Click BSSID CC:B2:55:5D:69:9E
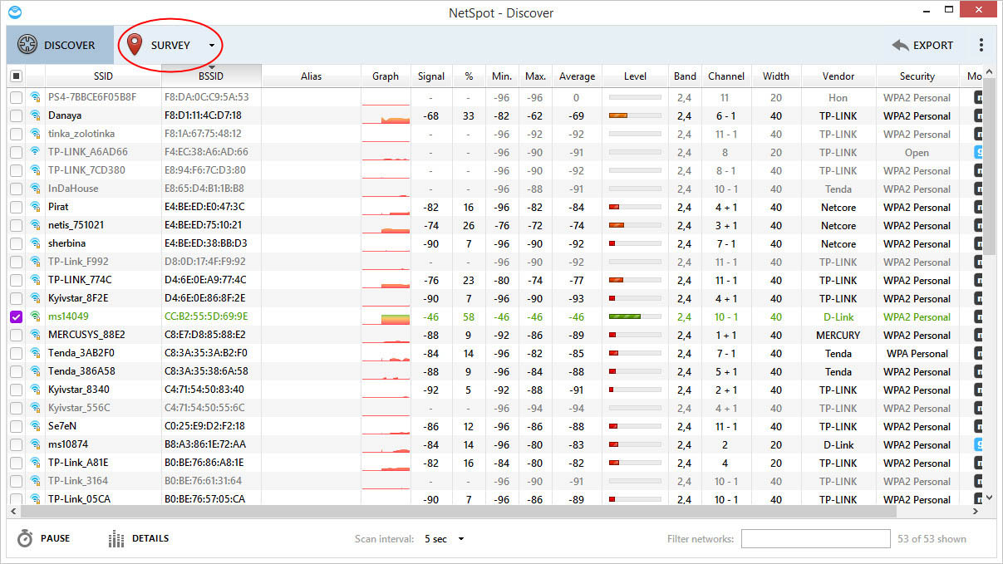1003x564 pixels. [206, 316]
